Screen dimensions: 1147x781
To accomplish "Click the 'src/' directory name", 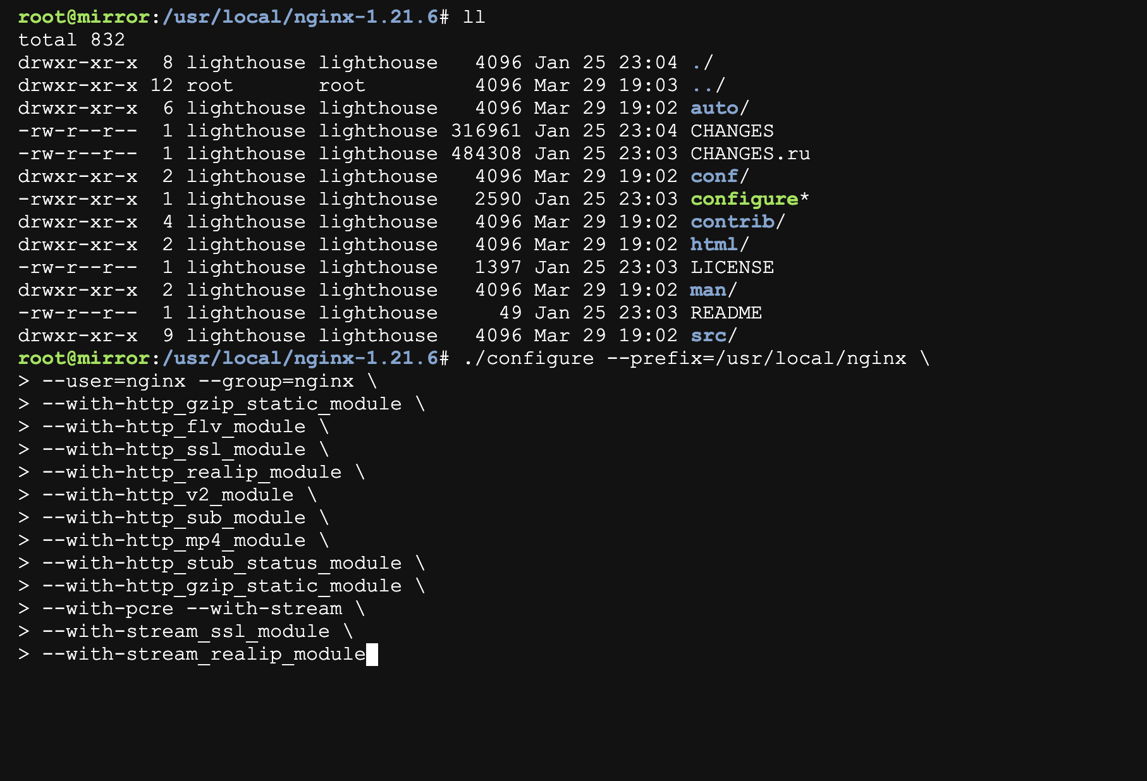I will [714, 336].
